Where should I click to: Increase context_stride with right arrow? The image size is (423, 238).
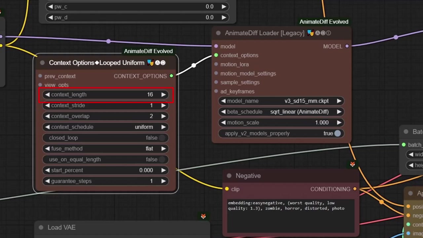click(163, 105)
